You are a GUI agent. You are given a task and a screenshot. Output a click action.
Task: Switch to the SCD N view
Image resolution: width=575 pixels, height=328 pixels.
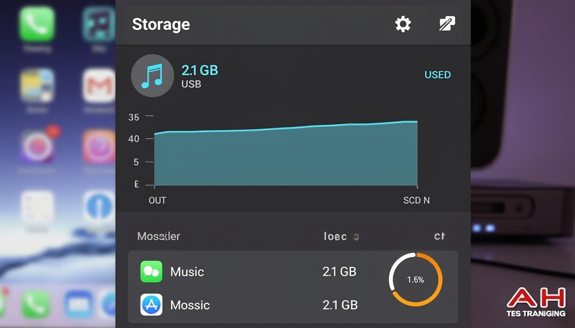[x=416, y=200]
